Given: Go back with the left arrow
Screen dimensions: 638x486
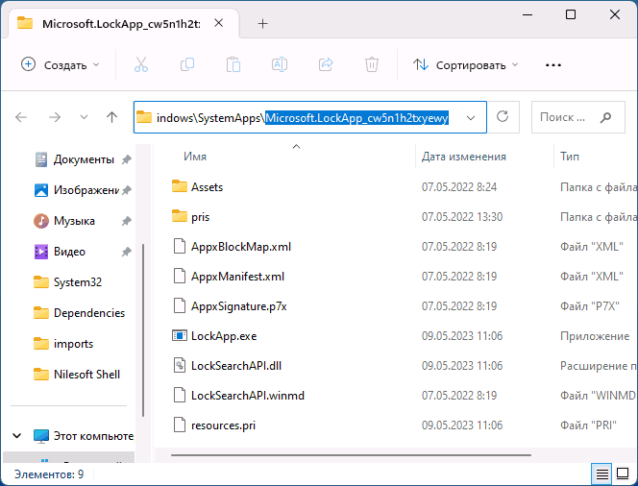Looking at the screenshot, I should coord(21,117).
